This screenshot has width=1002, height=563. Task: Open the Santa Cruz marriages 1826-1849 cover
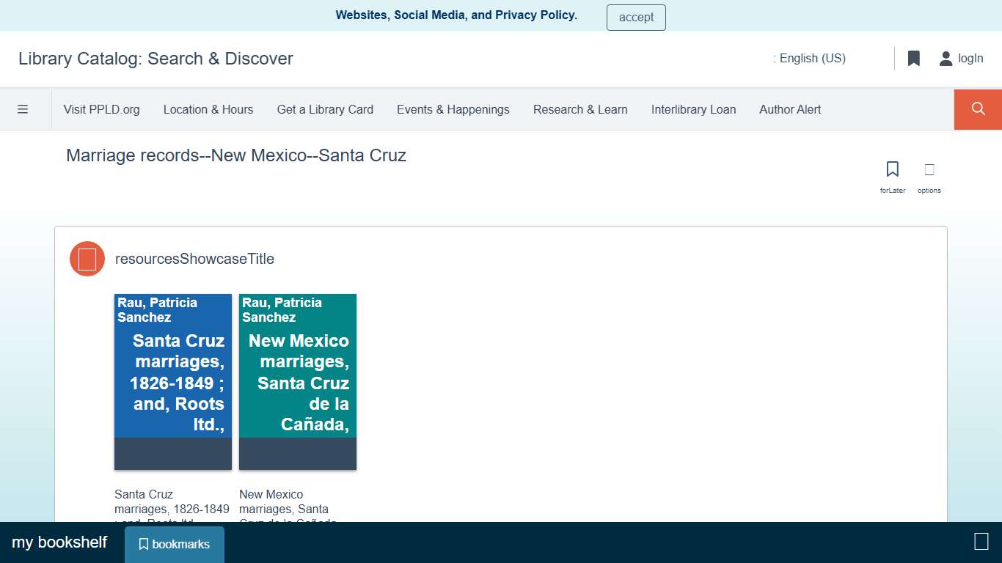[x=172, y=380]
